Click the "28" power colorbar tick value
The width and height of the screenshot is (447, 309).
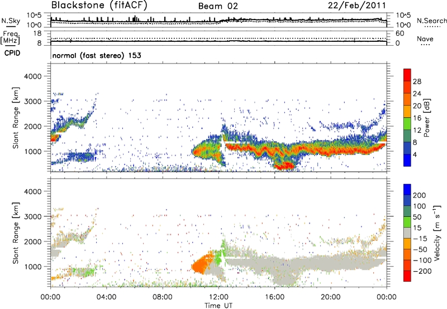pyautogui.click(x=417, y=81)
